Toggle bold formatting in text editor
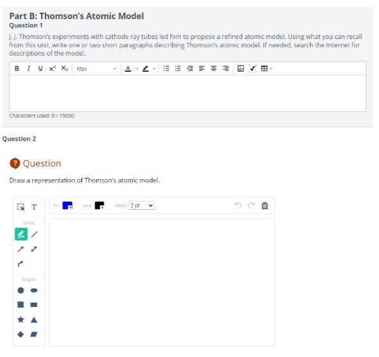The width and height of the screenshot is (379, 357). 17,68
